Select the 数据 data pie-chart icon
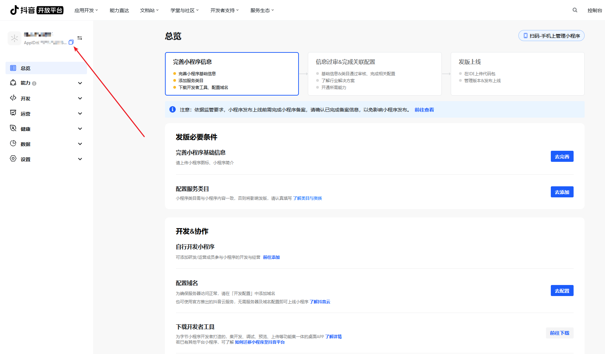The width and height of the screenshot is (605, 354). [x=13, y=144]
